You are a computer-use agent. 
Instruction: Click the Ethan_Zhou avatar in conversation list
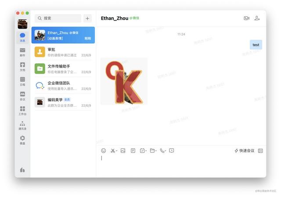click(x=40, y=35)
